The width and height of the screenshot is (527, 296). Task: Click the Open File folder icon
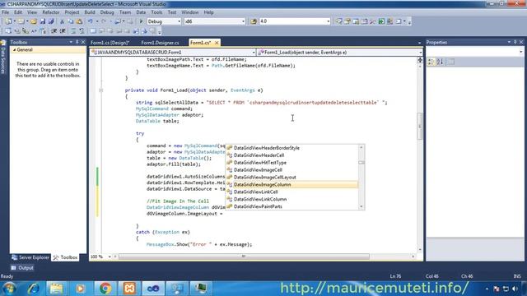[34, 21]
